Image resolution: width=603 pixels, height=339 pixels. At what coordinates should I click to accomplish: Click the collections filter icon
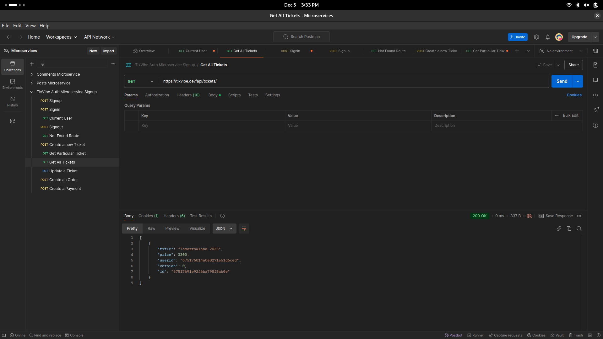[43, 64]
